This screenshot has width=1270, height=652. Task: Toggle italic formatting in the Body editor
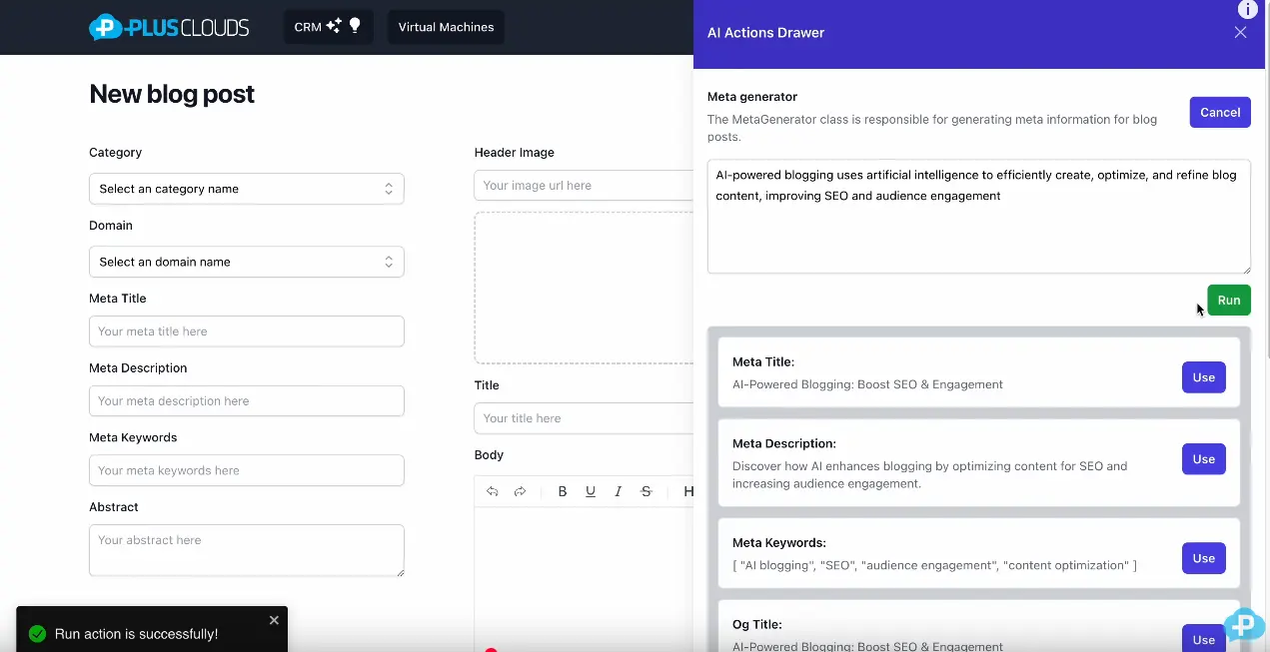pyautogui.click(x=618, y=491)
